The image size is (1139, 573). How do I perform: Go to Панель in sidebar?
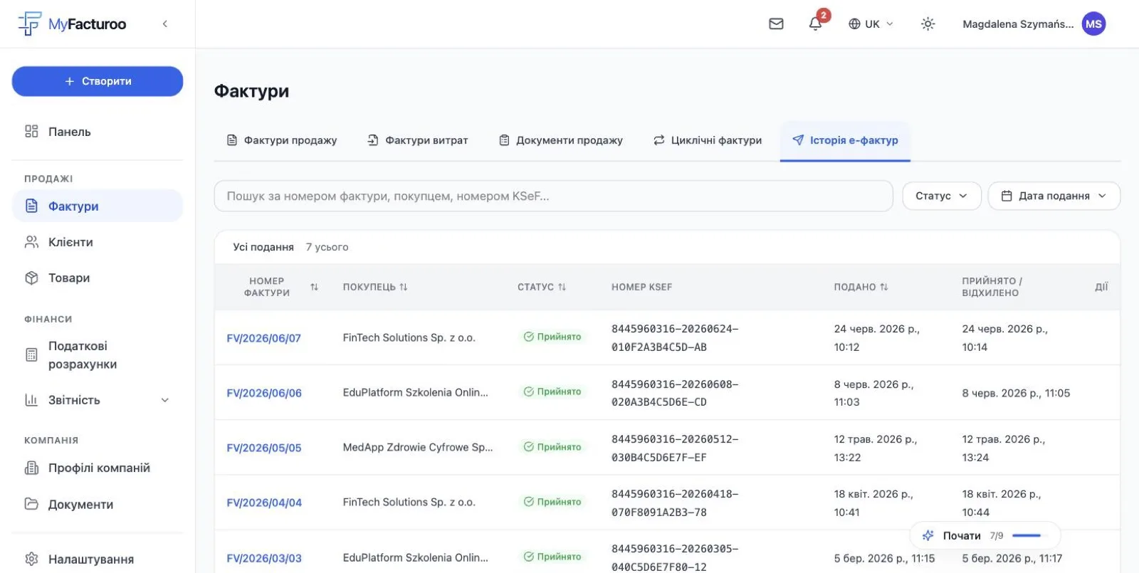(x=98, y=132)
